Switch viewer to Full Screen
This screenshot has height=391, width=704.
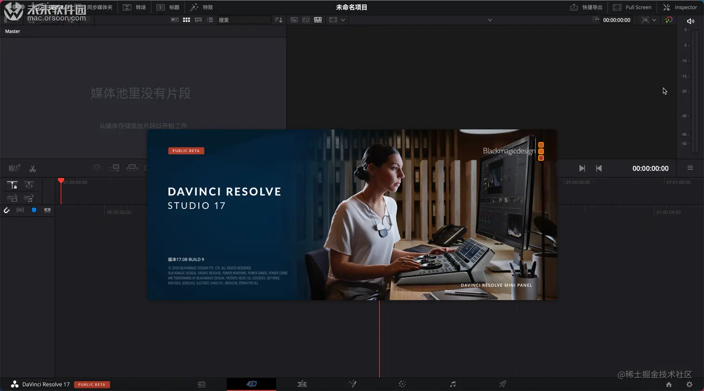(632, 7)
